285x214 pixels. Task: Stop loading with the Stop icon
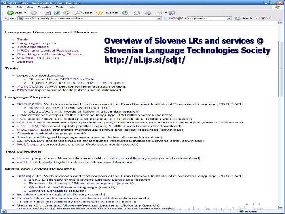48,13
